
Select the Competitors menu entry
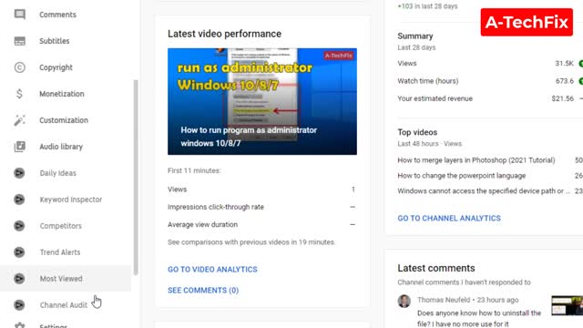pyautogui.click(x=60, y=226)
